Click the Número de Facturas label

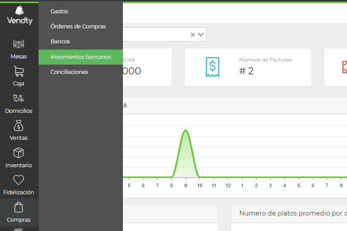click(x=265, y=60)
